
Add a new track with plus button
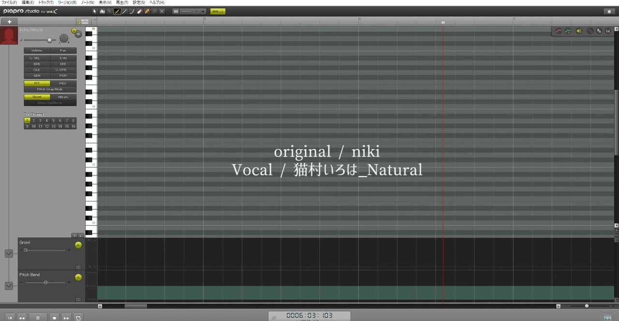tap(9, 22)
